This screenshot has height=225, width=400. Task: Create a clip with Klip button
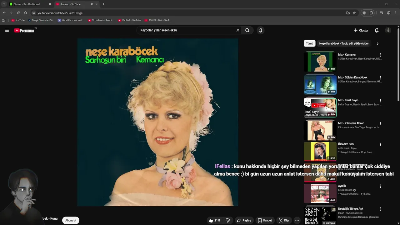(284, 220)
